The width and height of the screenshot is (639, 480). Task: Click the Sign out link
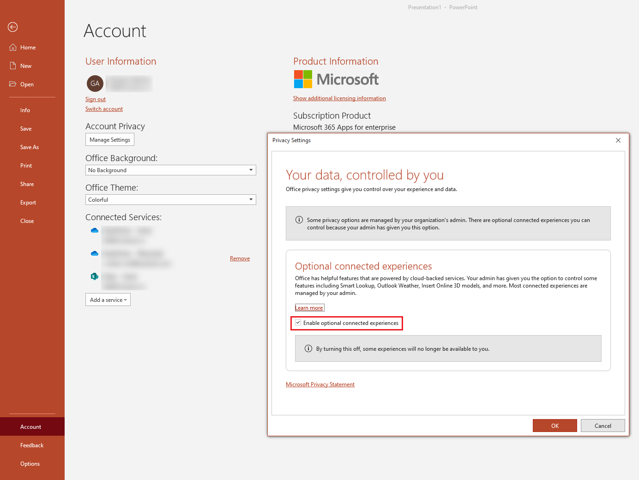coord(96,99)
